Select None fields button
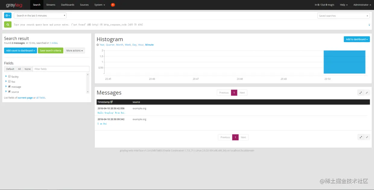 coord(27,69)
